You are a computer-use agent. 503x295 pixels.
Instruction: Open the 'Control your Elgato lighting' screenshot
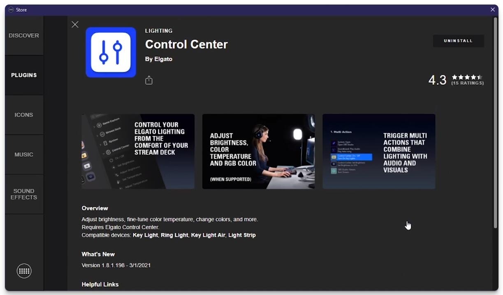pos(138,152)
